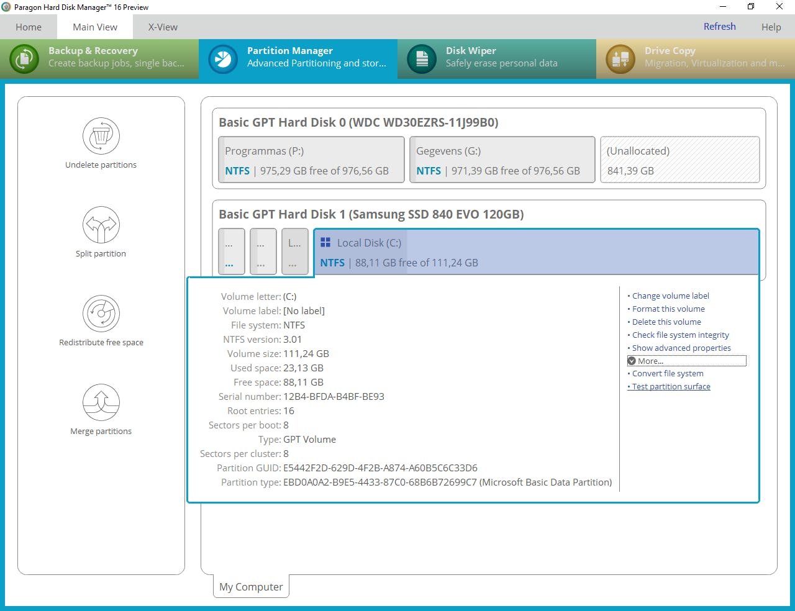Click the Refresh link
Viewport: 795px width, 611px height.
pos(719,26)
